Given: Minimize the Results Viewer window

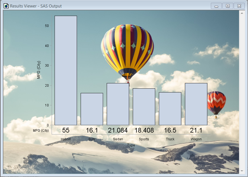Looking at the screenshot, I should (x=216, y=6).
